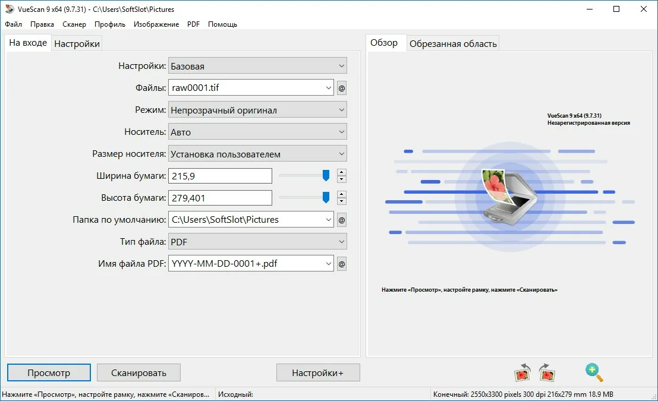Open the Настройки dropdown set to Базовая
Screen dimensions: 658x401
pos(257,66)
